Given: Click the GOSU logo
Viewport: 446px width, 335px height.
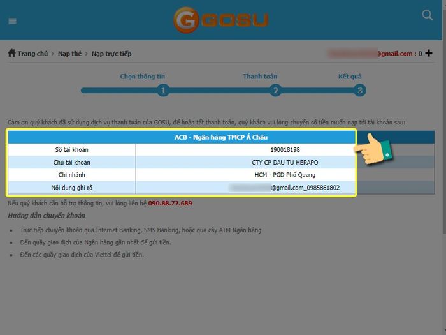Looking at the screenshot, I should pyautogui.click(x=221, y=20).
